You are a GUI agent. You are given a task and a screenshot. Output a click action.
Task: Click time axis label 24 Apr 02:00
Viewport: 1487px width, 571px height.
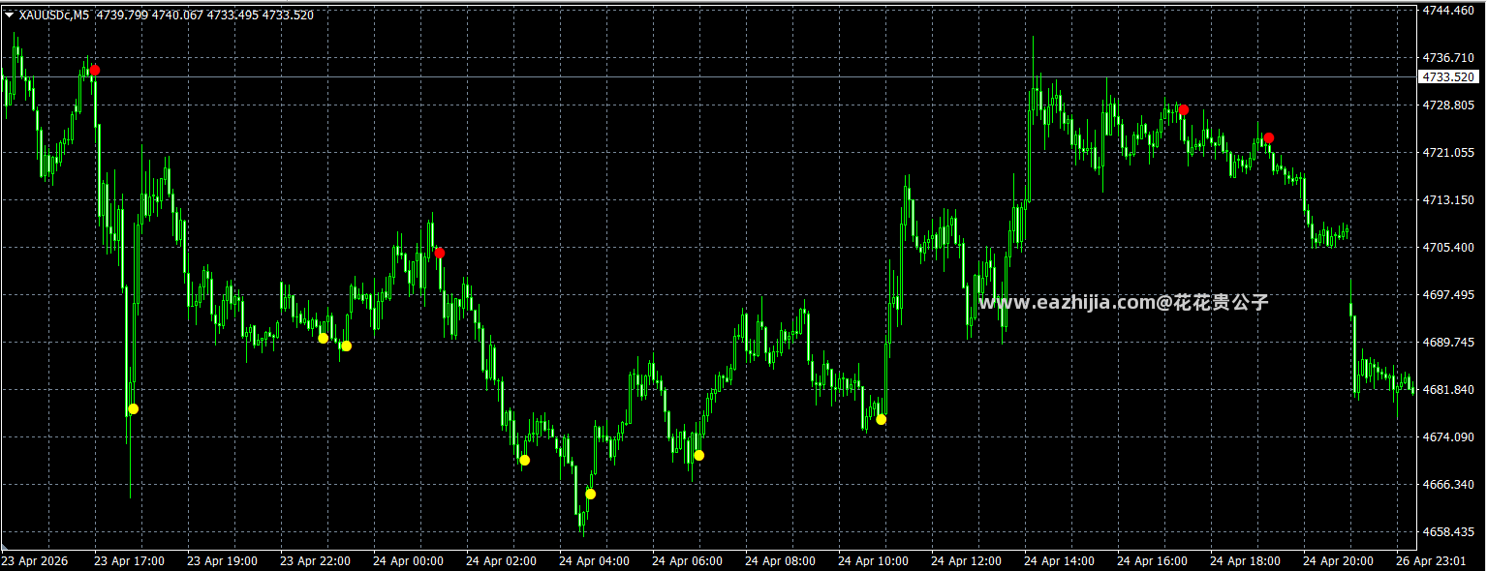click(501, 560)
